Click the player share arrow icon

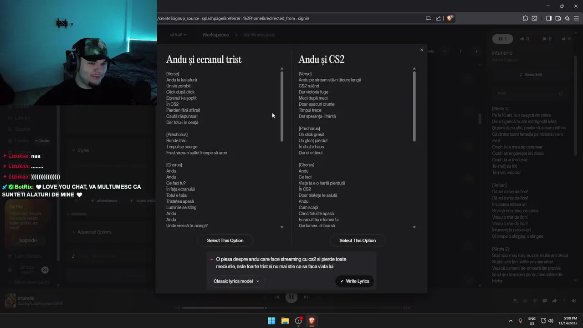click(554, 301)
